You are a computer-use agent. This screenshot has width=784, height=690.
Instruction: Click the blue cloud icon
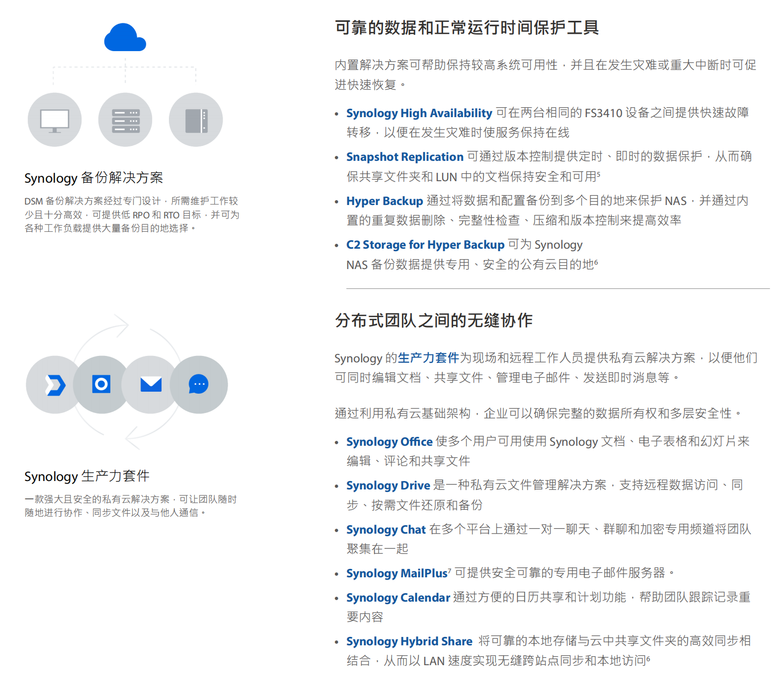point(125,37)
